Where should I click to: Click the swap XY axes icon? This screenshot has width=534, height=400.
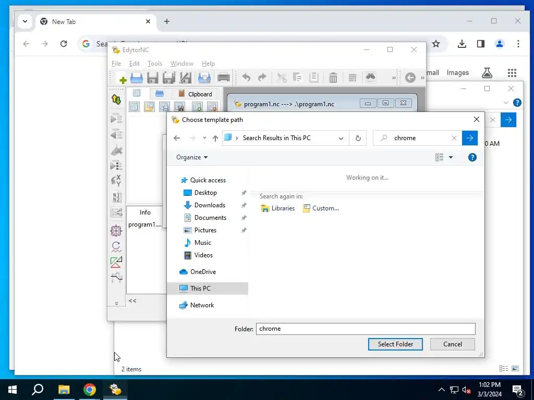pos(116,181)
